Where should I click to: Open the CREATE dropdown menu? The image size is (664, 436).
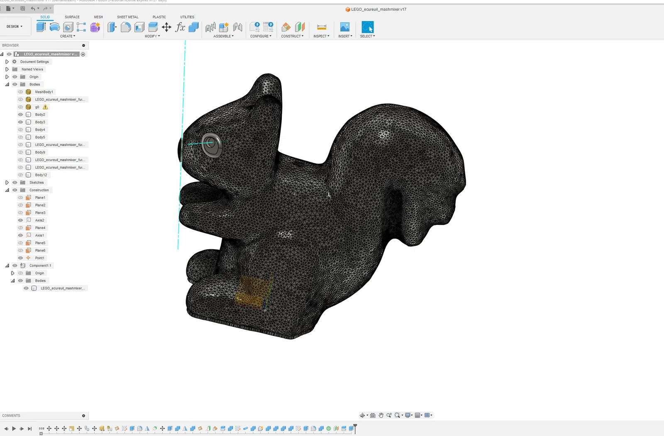pyautogui.click(x=68, y=37)
